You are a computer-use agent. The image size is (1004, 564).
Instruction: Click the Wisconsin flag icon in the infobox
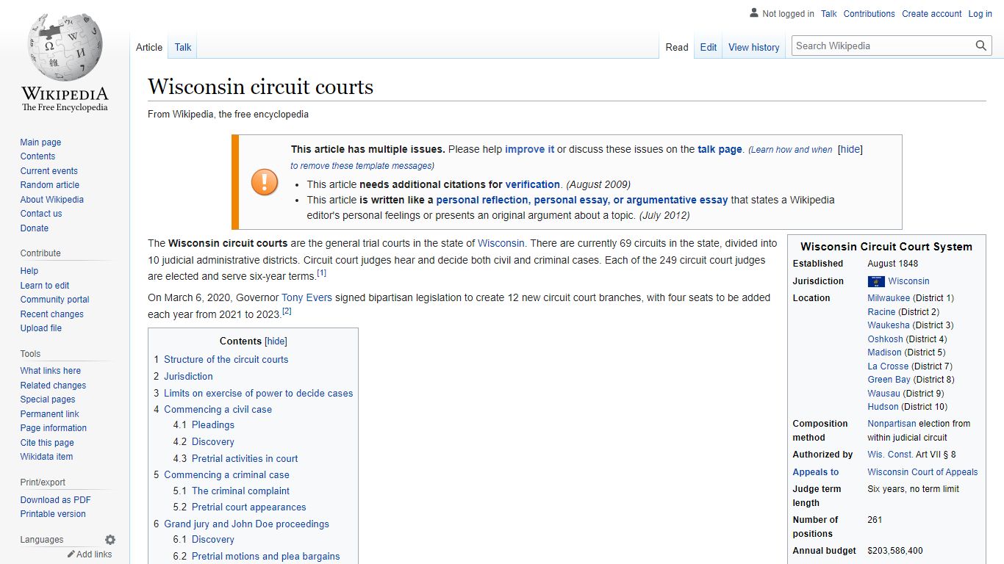pos(876,281)
